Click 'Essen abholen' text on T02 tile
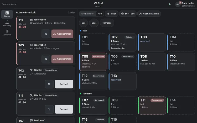The image size is (197, 123). [x=118, y=48]
